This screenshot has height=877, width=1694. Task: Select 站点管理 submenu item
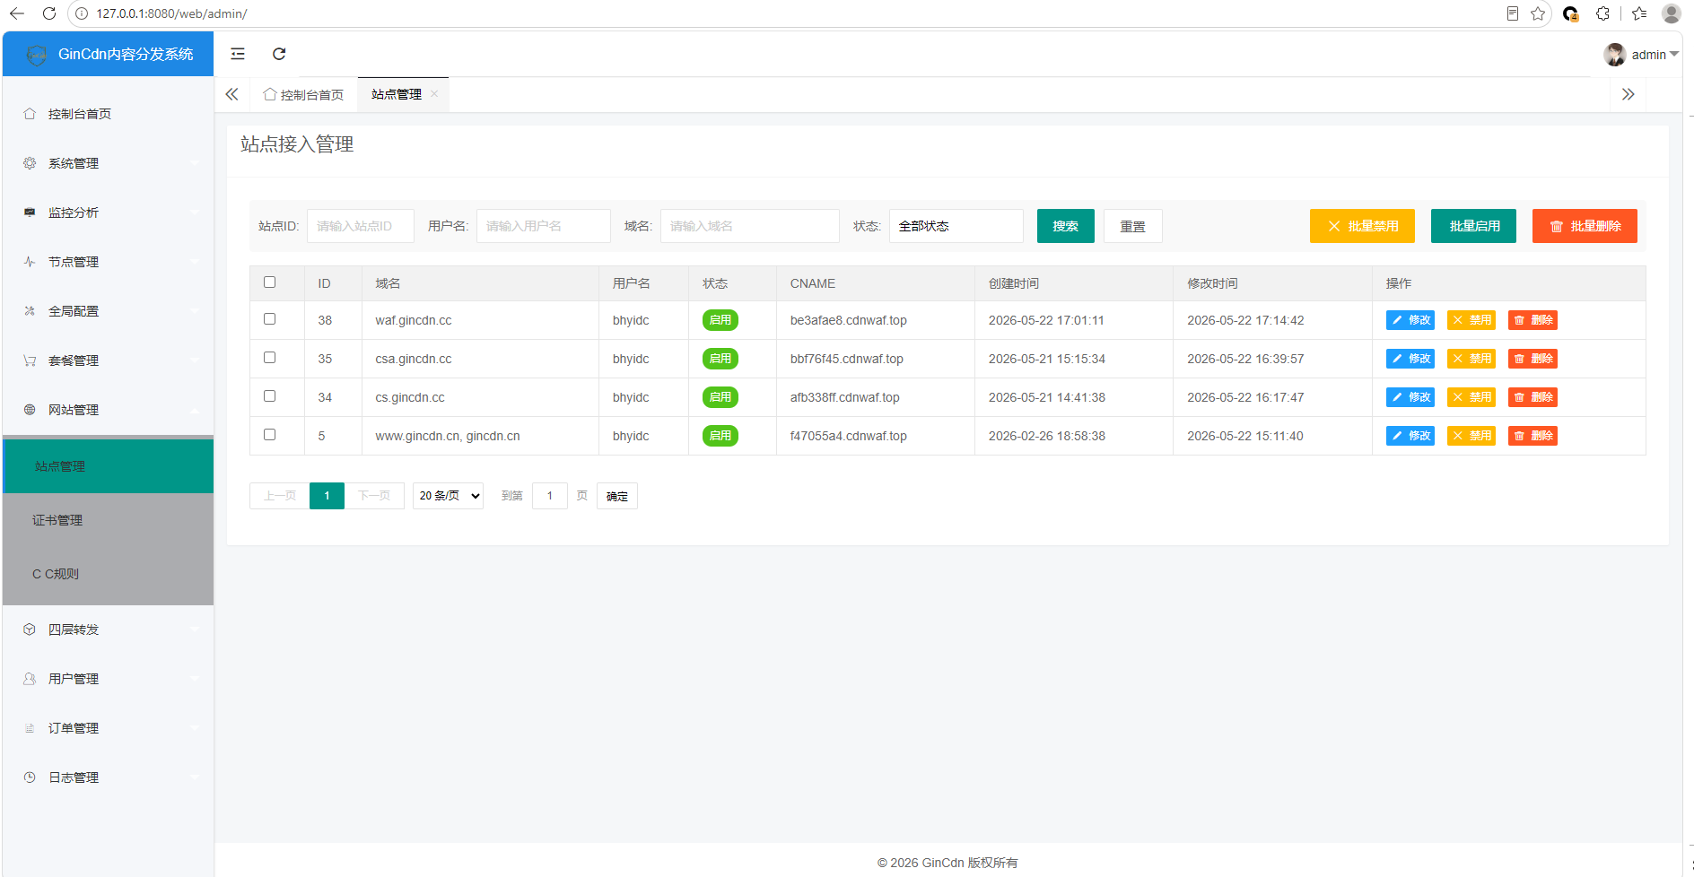108,466
